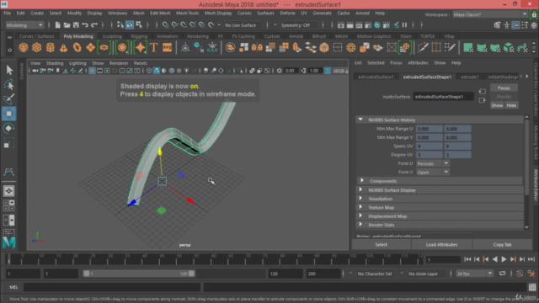
Task: Click the single-pane layout icon
Action: (9, 191)
